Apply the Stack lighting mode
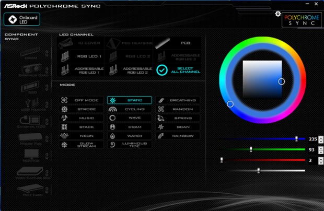Image resolution: width=324 pixels, height=211 pixels. (x=82, y=127)
